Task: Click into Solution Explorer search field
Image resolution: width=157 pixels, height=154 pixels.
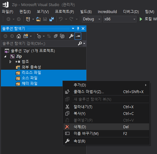Action: [x=39, y=44]
